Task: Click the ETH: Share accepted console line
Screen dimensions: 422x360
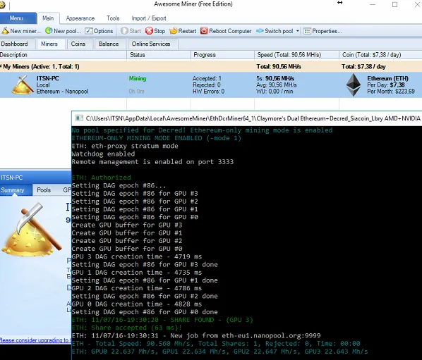Action: coord(127,328)
